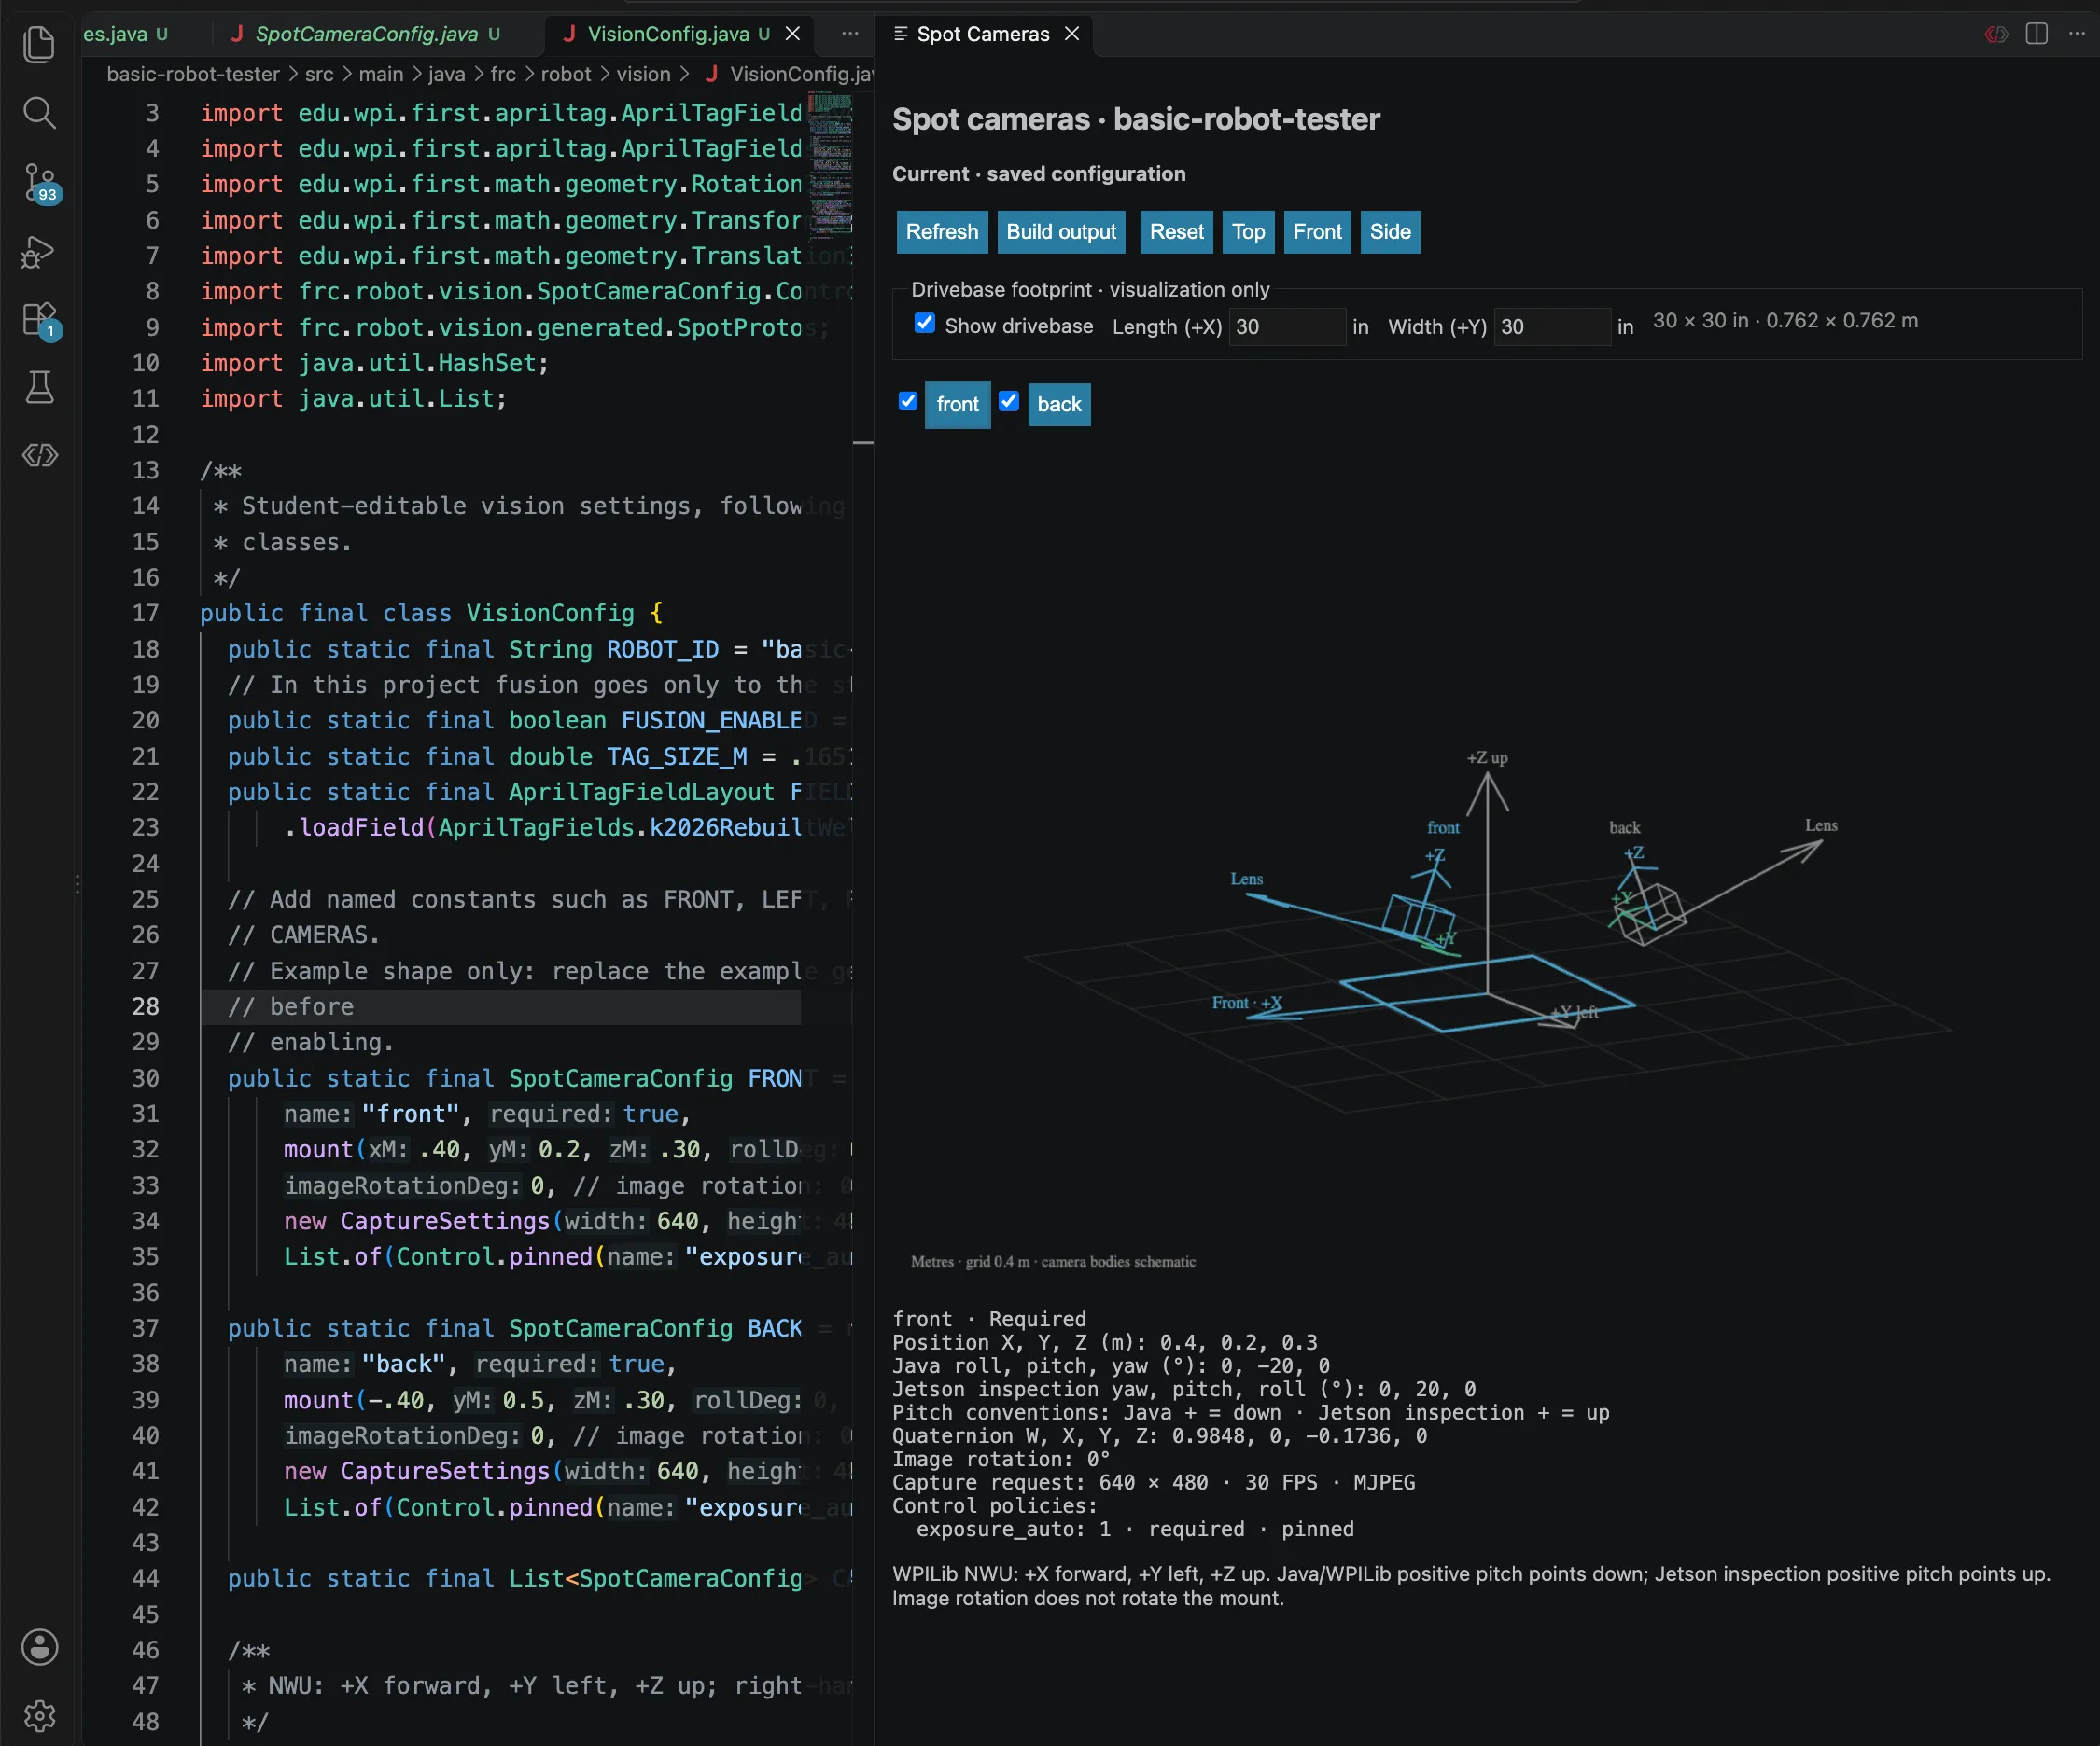
Task: Open the frc breadcrumb segment
Action: [x=503, y=74]
